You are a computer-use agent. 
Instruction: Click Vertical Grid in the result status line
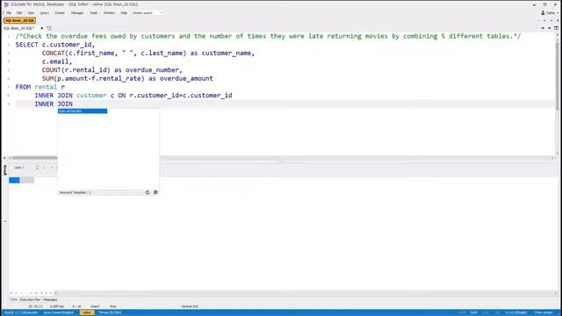pos(190,306)
